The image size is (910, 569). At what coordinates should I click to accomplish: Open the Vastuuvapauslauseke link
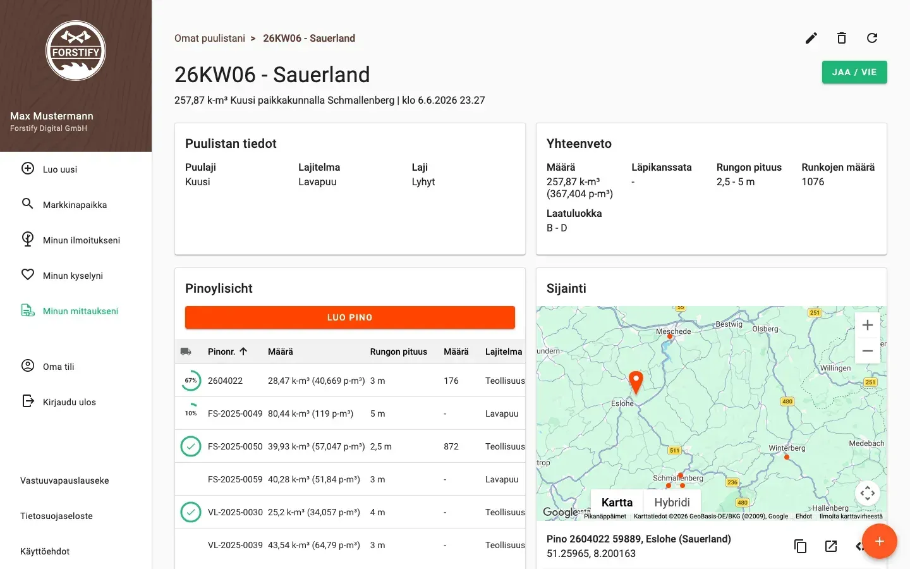(64, 480)
